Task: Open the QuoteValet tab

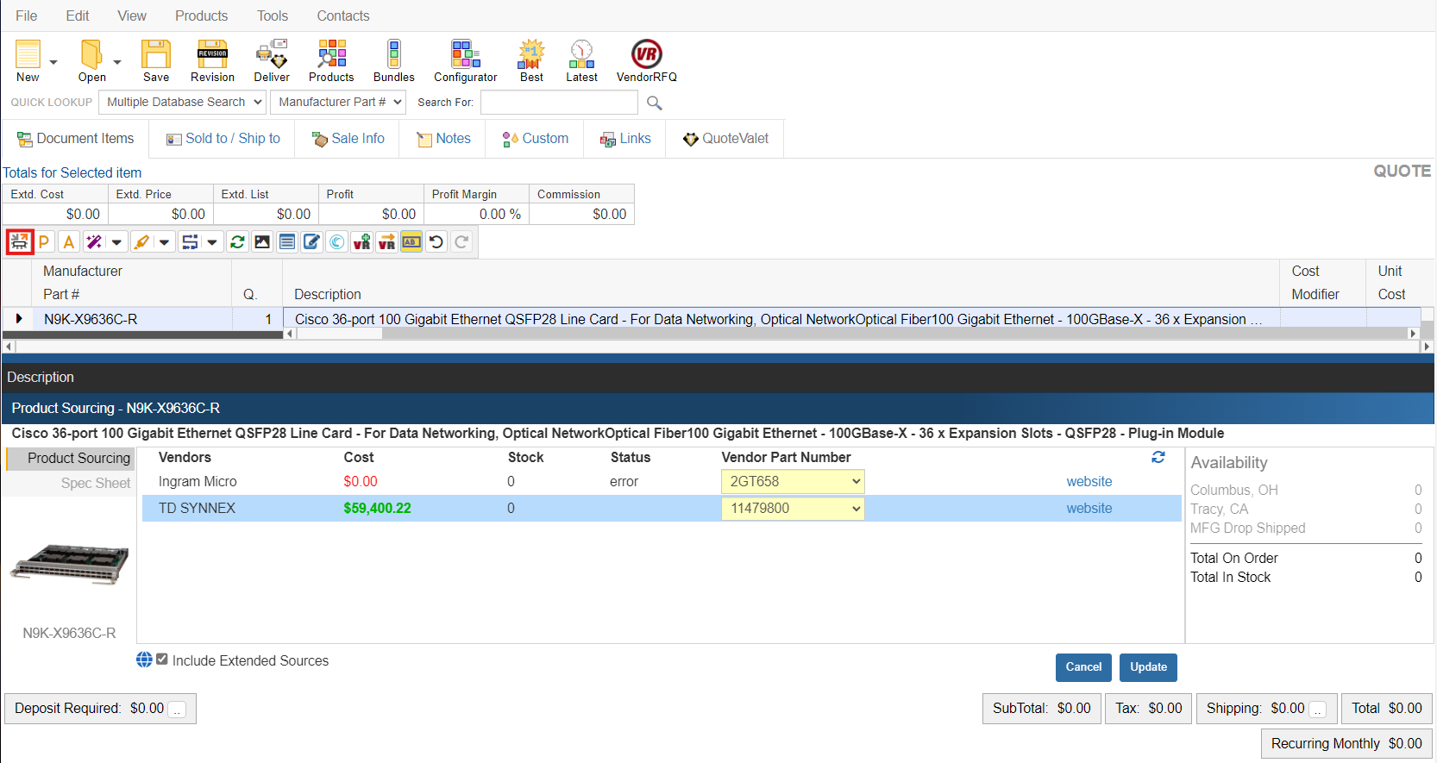Action: (x=725, y=139)
